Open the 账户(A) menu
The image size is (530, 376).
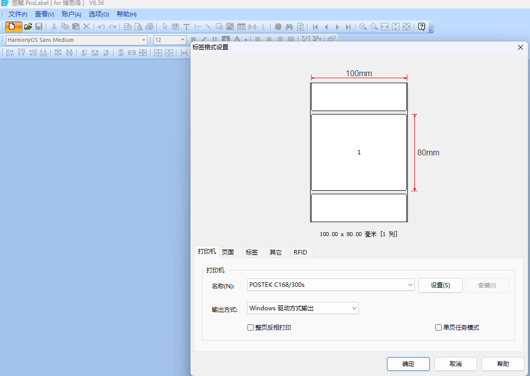tap(71, 14)
